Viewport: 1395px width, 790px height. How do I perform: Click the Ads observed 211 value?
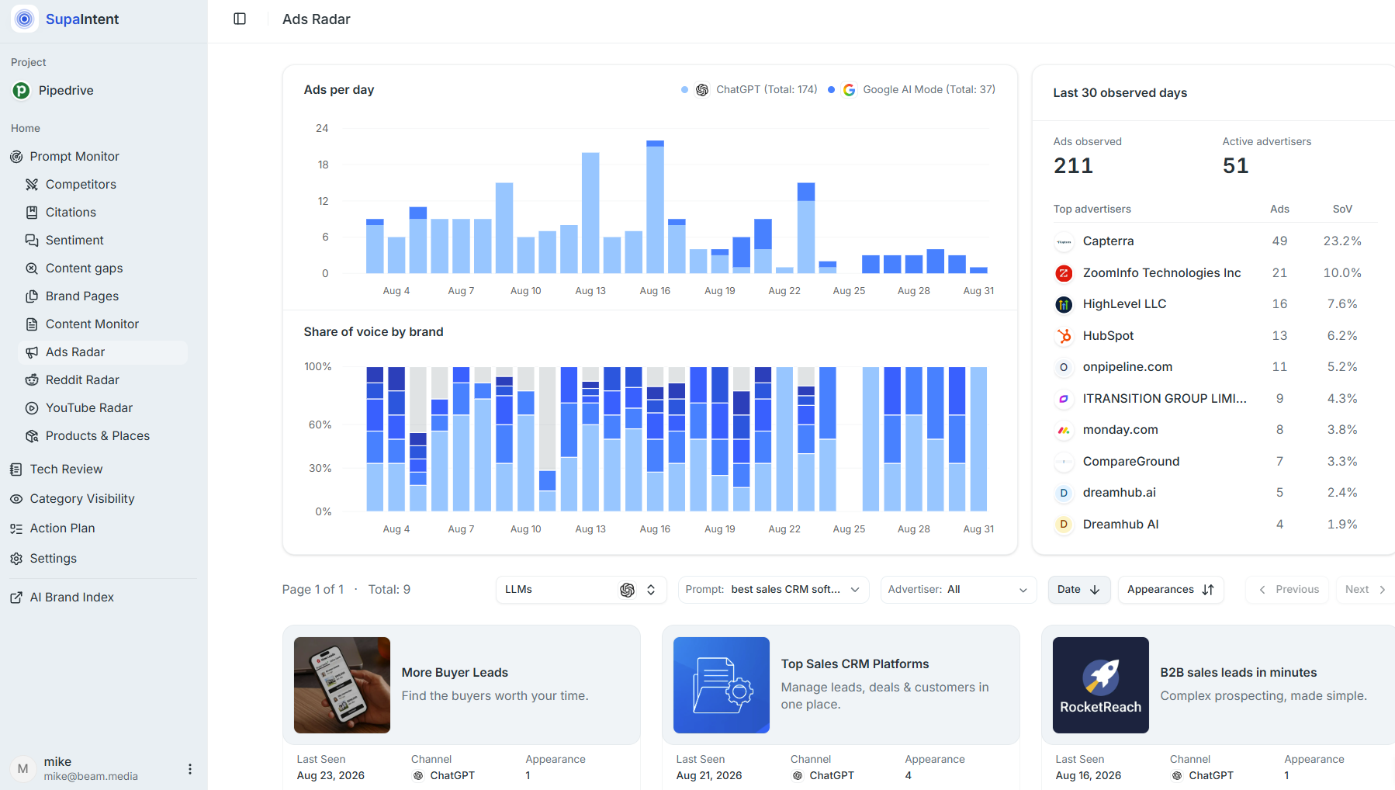(1073, 166)
